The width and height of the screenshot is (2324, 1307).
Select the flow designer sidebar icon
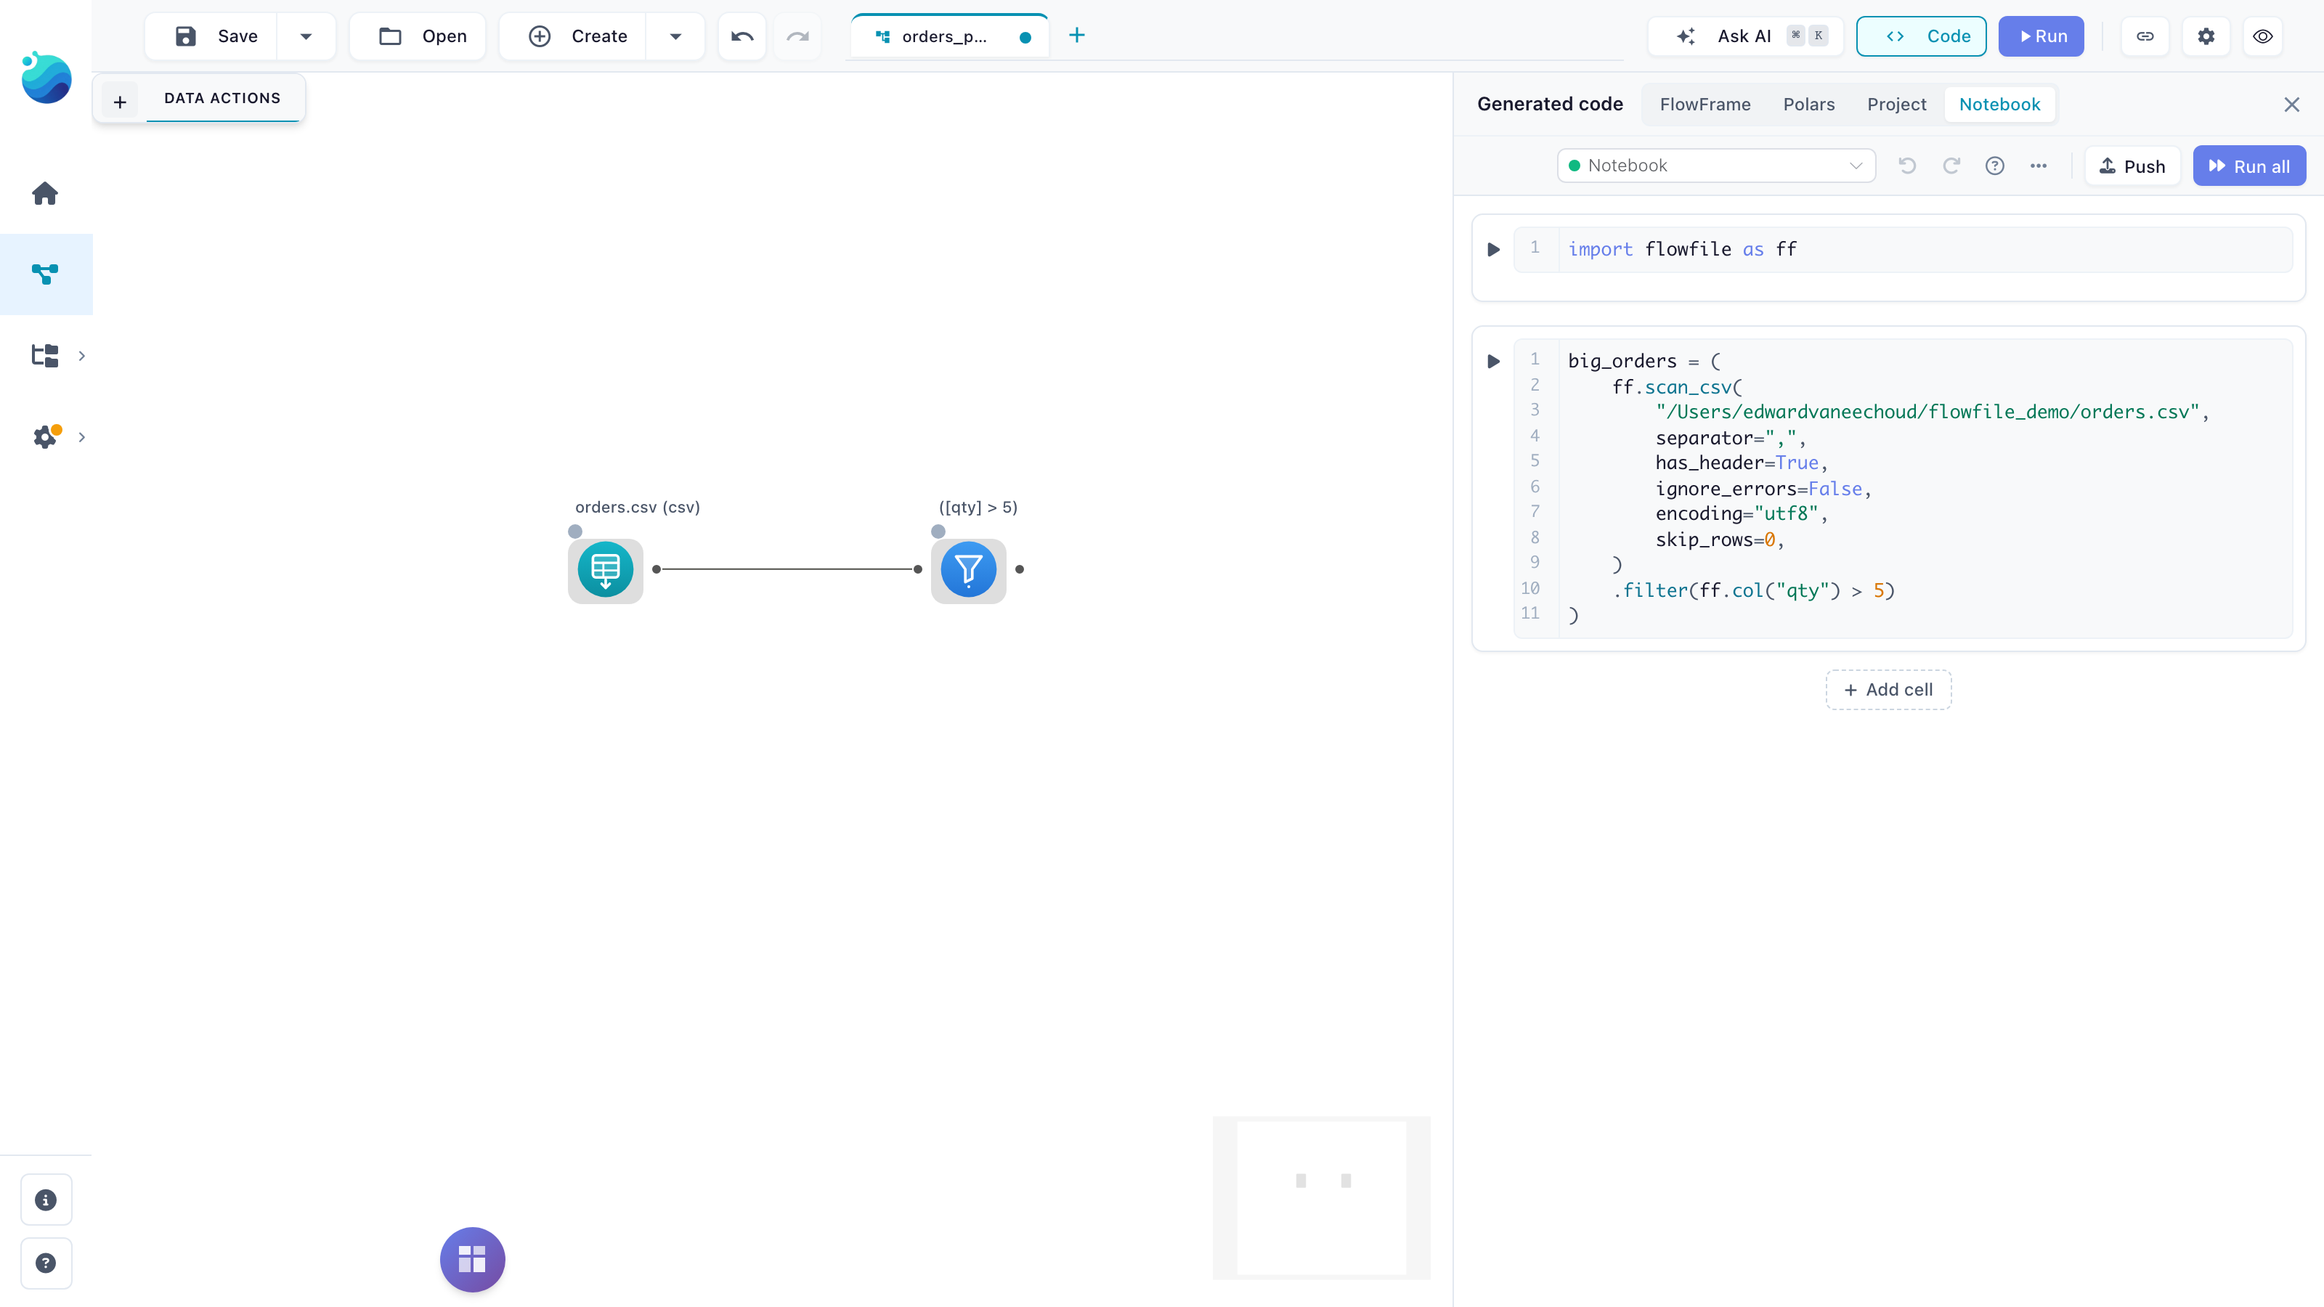pyautogui.click(x=45, y=274)
